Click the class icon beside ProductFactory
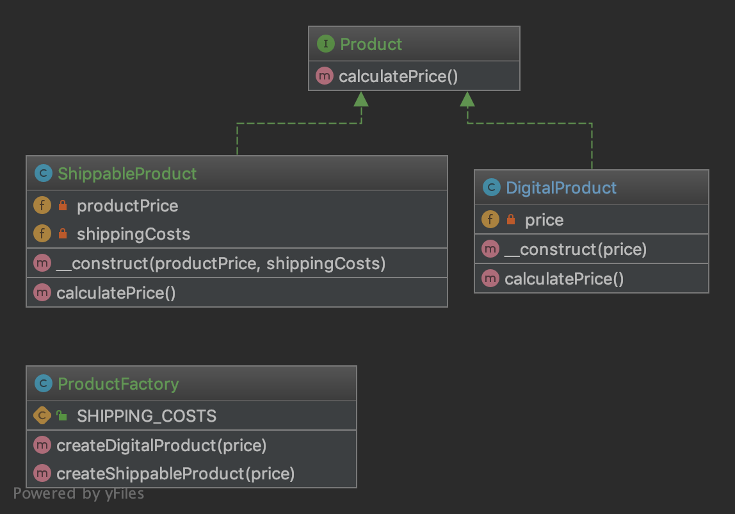This screenshot has width=735, height=514. click(43, 383)
